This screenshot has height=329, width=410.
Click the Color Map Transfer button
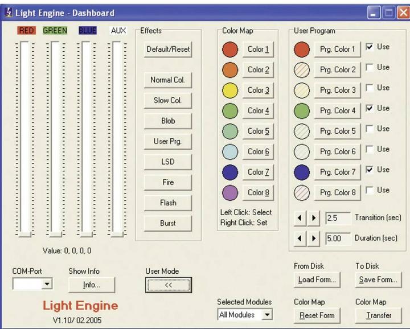click(378, 316)
